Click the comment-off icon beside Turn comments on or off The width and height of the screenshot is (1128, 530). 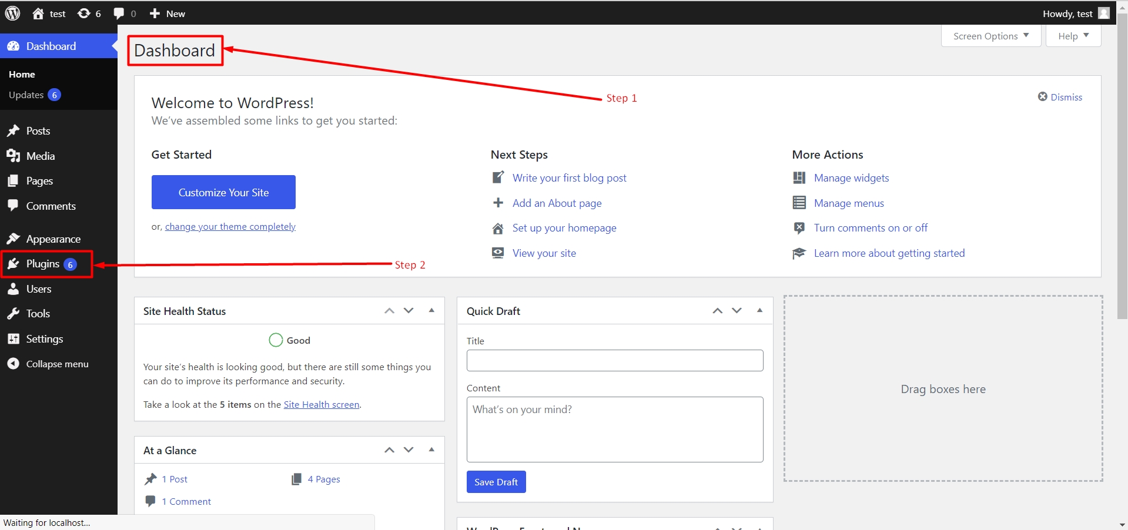[799, 228]
